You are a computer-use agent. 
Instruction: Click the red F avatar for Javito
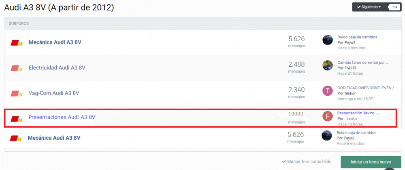pos(328,116)
